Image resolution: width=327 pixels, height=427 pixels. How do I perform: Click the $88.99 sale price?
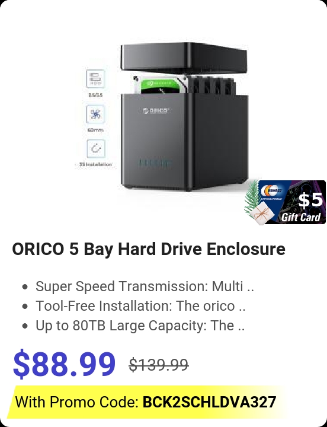(64, 364)
